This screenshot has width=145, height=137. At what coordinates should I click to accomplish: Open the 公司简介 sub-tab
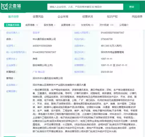124,25
